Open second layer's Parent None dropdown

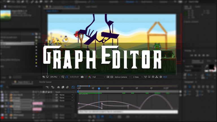[66, 98]
